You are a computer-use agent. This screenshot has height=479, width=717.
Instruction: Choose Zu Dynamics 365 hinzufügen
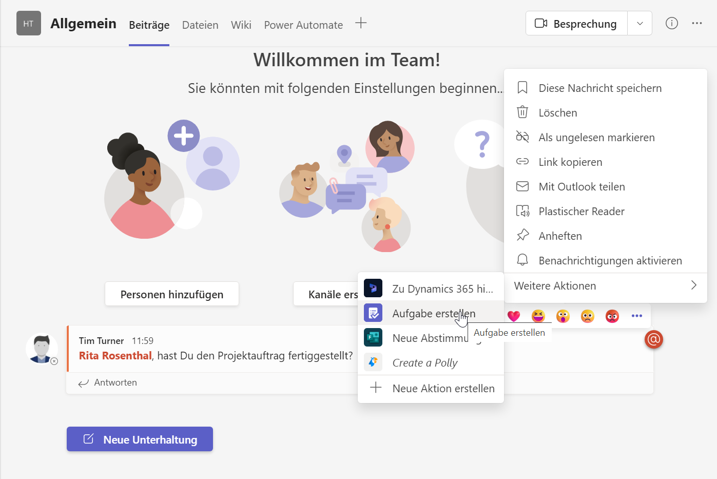431,289
